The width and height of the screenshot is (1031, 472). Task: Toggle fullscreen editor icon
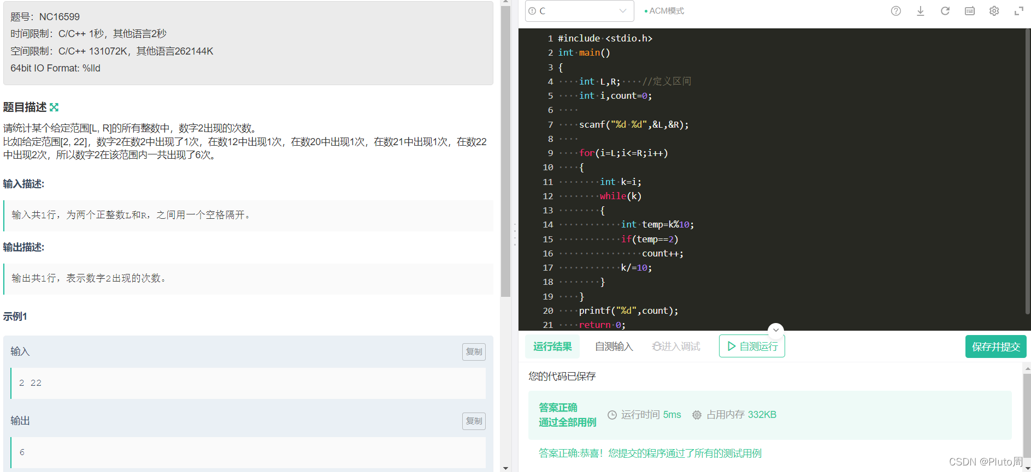tap(1018, 11)
